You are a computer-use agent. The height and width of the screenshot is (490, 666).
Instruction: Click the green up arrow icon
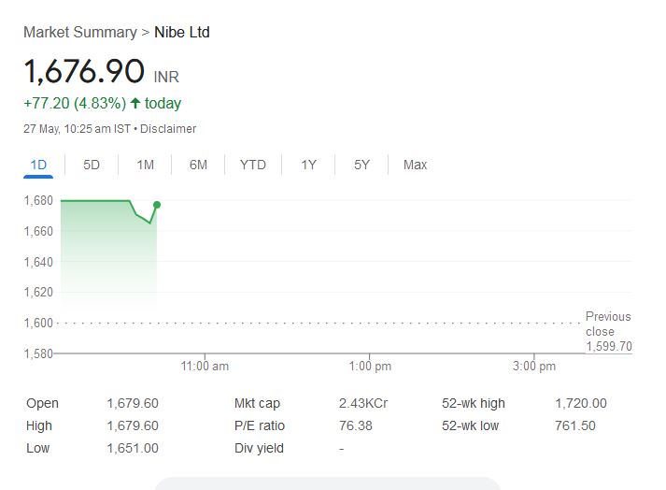coord(135,103)
